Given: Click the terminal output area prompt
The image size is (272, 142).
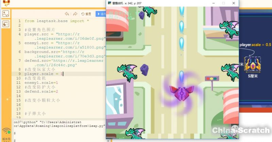Looking at the screenshot, I should 15,134.
